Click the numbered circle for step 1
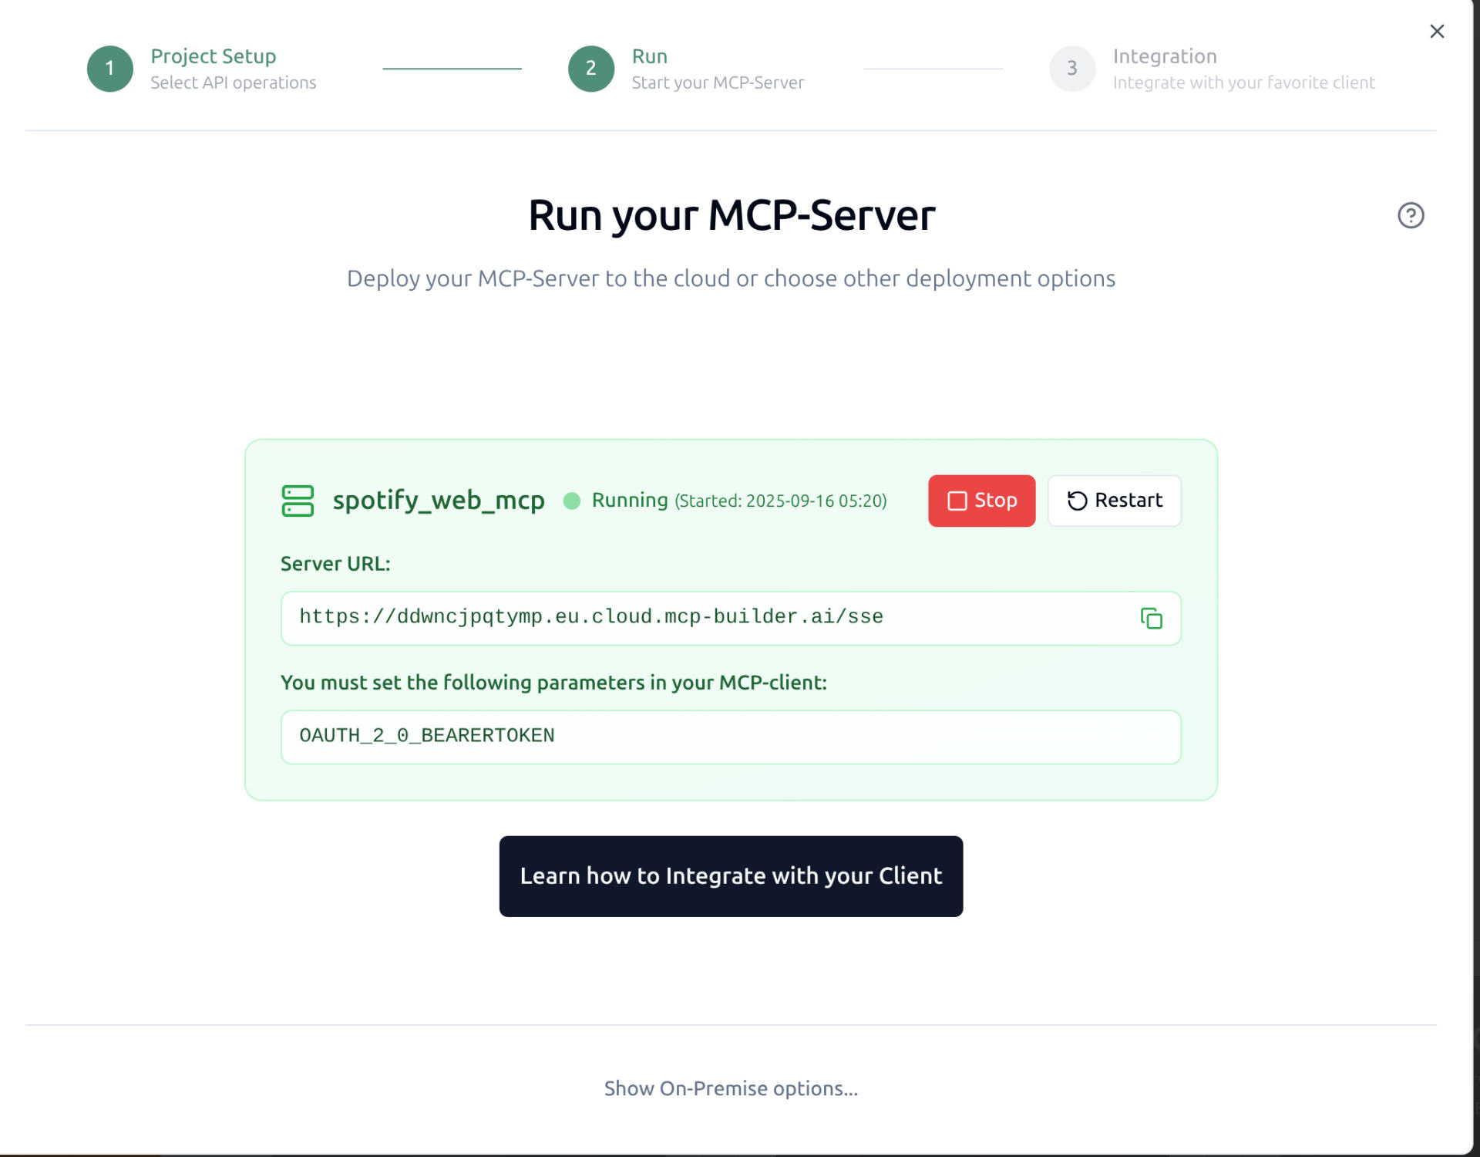The height and width of the screenshot is (1157, 1480). coord(110,68)
